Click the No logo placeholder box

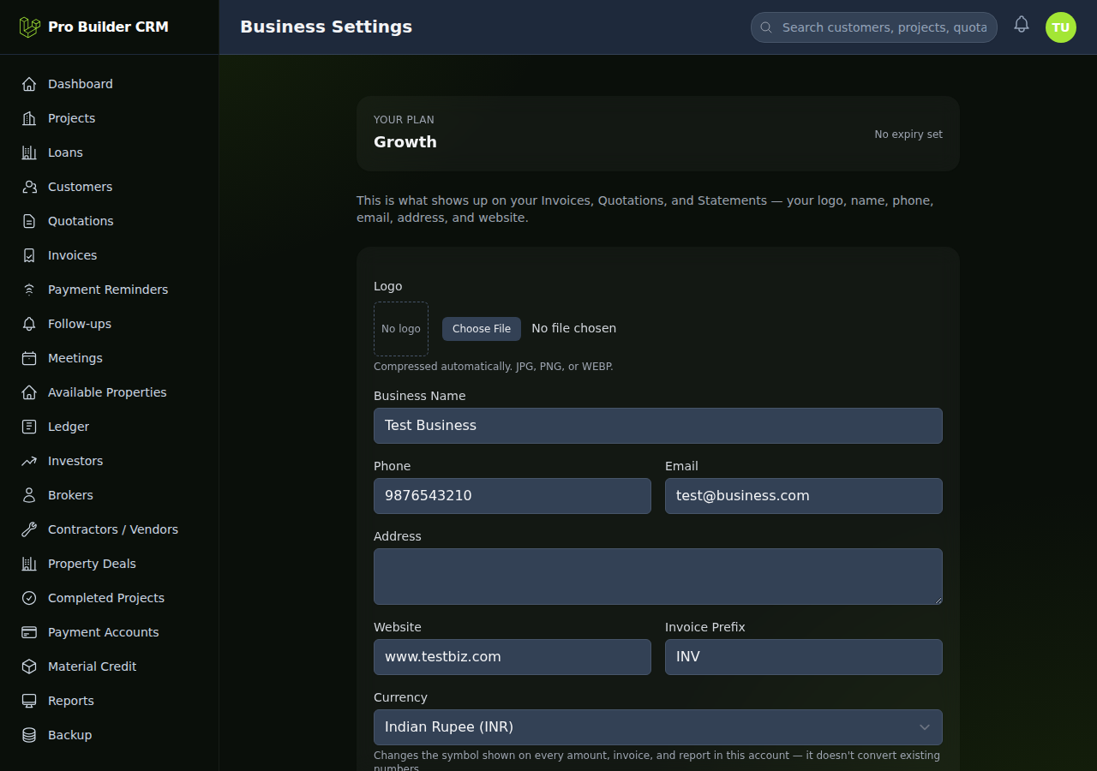click(401, 329)
